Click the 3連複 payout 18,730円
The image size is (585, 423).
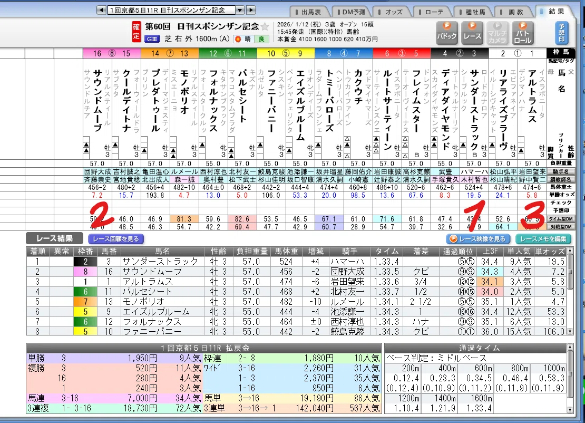[x=140, y=408]
